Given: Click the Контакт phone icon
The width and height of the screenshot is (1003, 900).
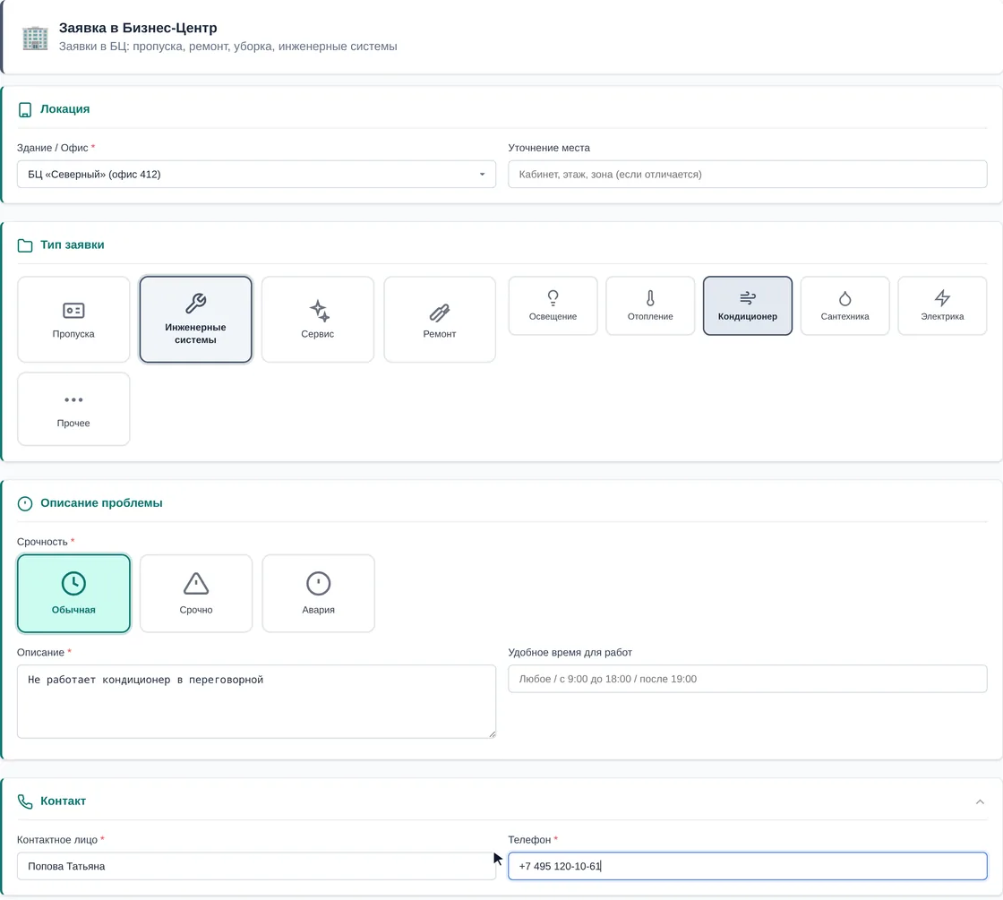Looking at the screenshot, I should click(x=25, y=801).
